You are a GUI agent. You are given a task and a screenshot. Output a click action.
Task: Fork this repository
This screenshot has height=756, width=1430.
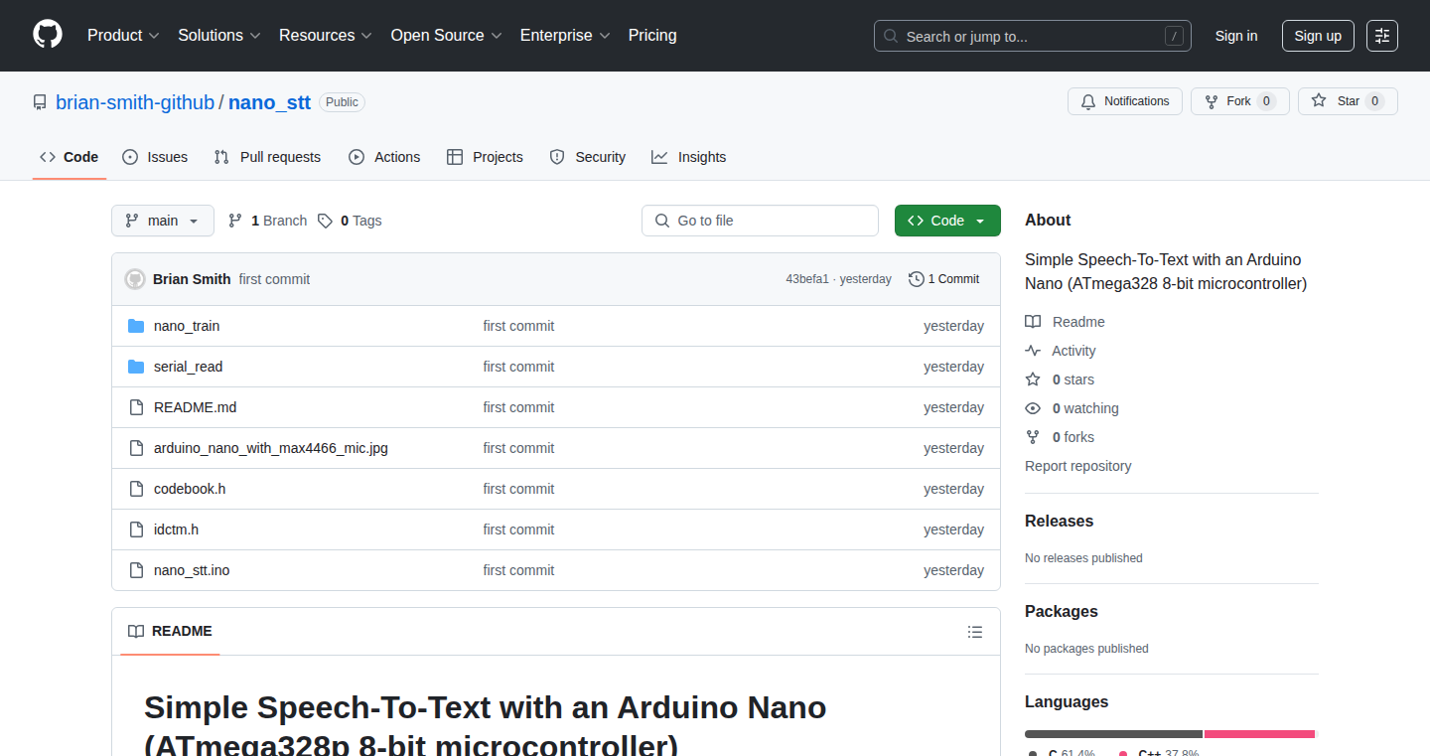(x=1240, y=101)
